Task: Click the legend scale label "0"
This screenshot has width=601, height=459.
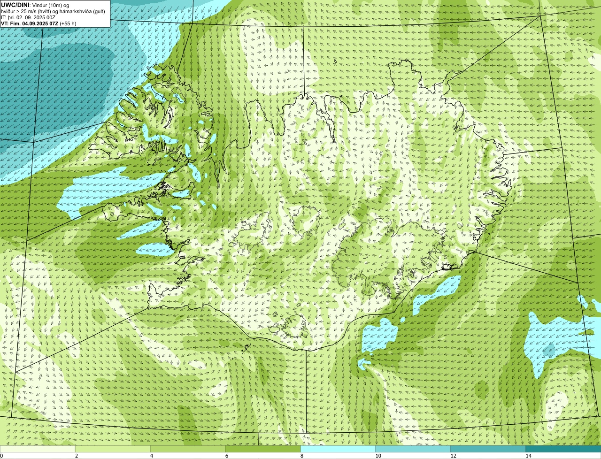Action: coord(1,456)
